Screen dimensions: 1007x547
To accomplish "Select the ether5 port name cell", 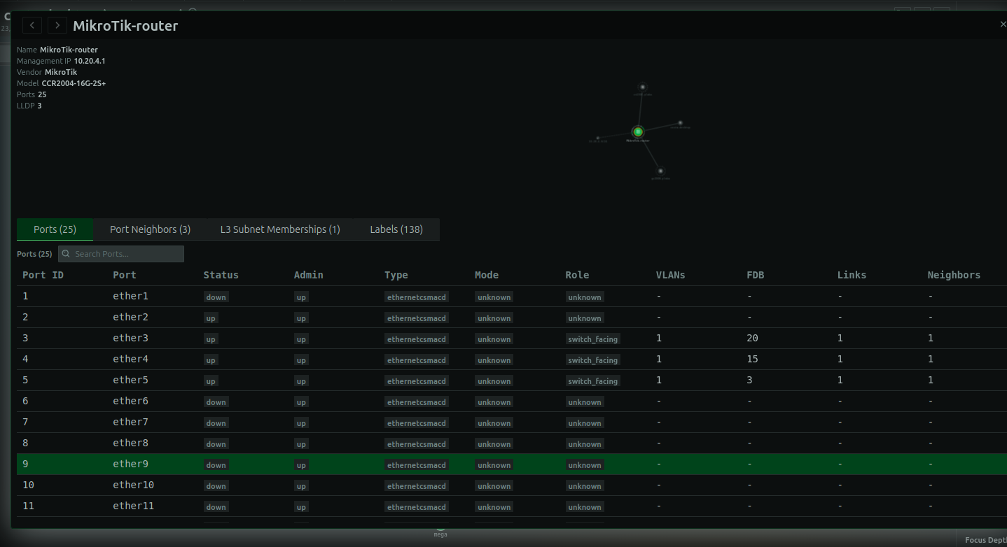I will click(130, 380).
